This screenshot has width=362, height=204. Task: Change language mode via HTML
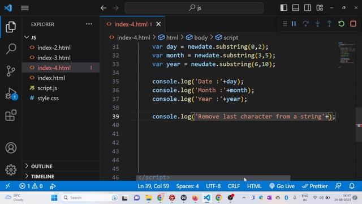click(254, 186)
